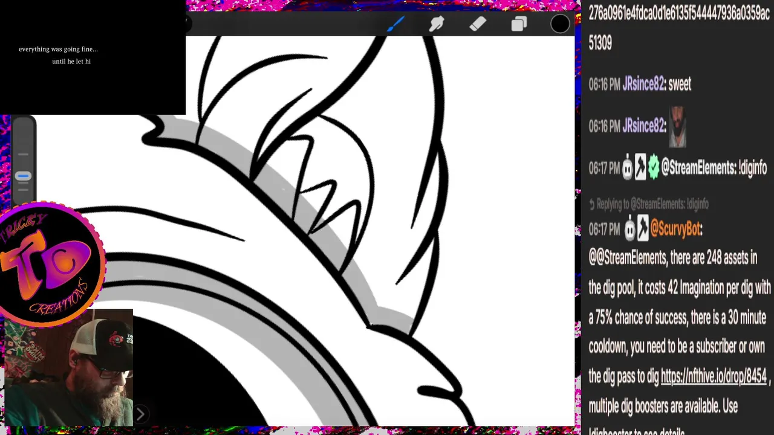
Task: Click the green verified badge by StreamElements
Action: click(653, 167)
